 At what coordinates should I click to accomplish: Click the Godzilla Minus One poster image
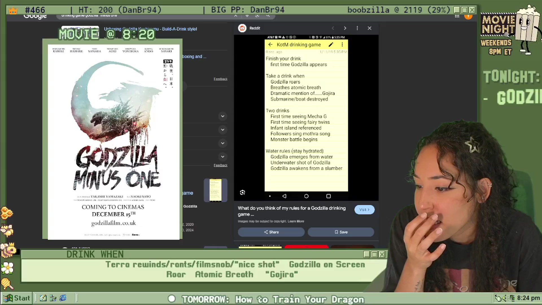click(x=113, y=142)
